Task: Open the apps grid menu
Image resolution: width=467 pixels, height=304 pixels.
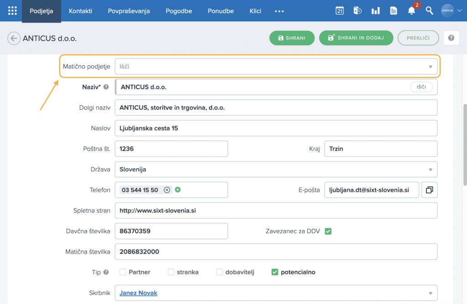Action: (x=12, y=11)
